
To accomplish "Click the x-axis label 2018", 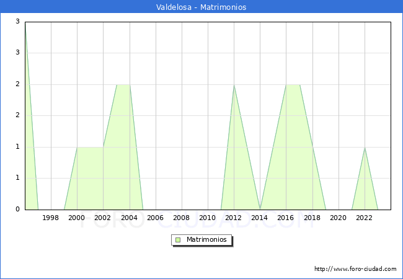I will [312, 218].
